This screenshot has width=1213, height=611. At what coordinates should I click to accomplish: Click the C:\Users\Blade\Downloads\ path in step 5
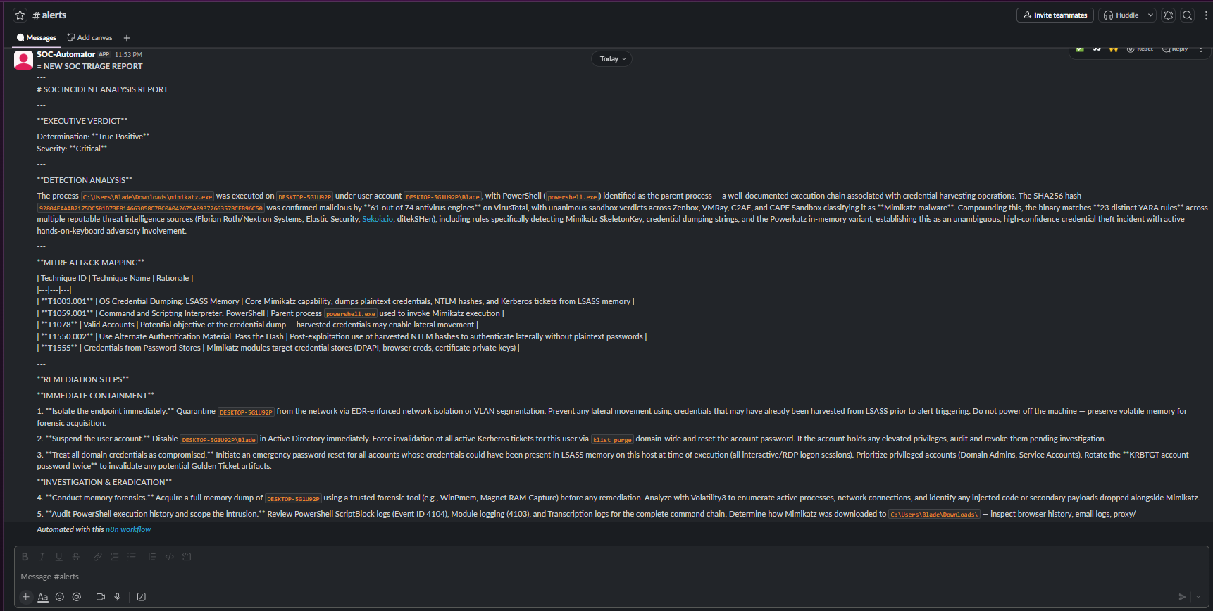coord(934,515)
